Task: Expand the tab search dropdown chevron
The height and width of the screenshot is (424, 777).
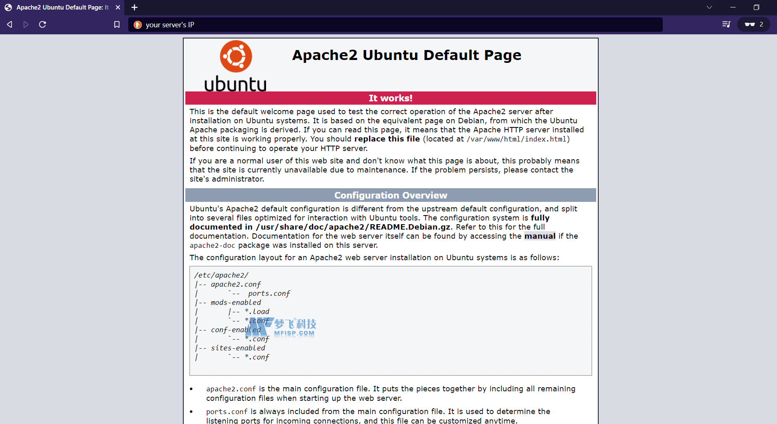Action: coord(709,7)
